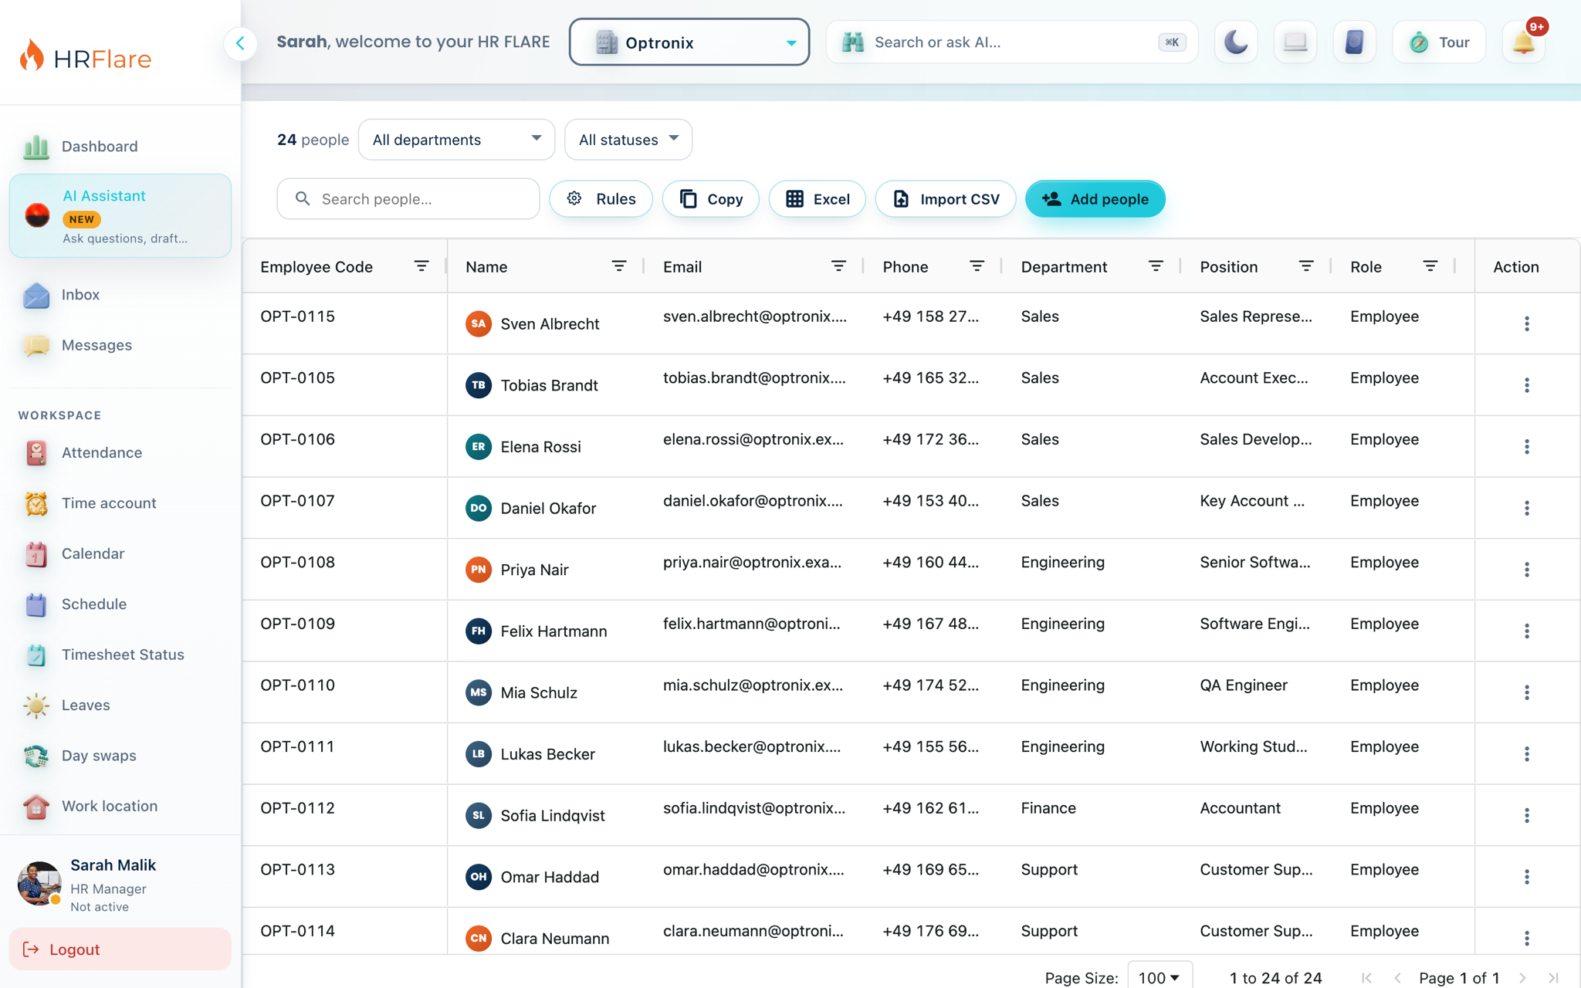Open Phone column filter menu
The height and width of the screenshot is (988, 1581).
pos(977,266)
